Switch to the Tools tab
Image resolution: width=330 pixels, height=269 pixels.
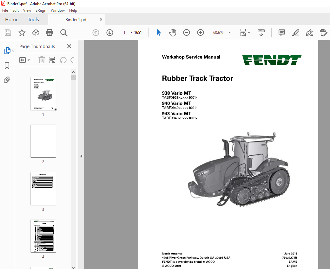click(x=33, y=20)
